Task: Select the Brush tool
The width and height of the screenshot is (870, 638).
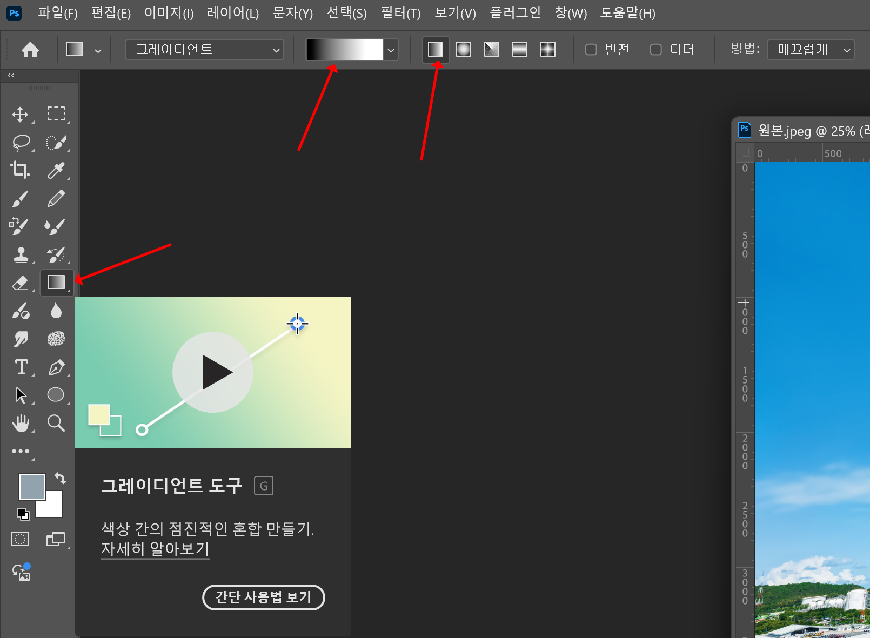Action: pos(20,198)
